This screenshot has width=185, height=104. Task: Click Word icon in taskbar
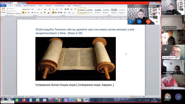coord(86,100)
